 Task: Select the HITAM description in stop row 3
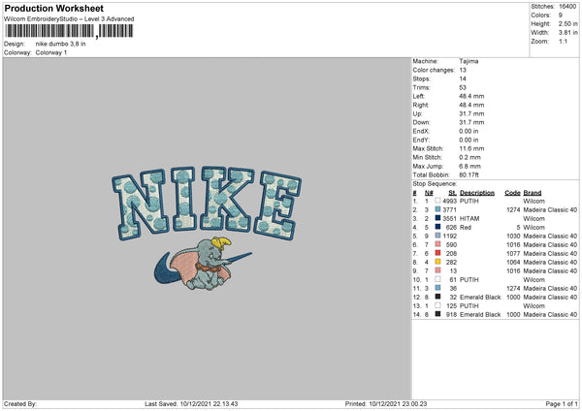click(469, 218)
